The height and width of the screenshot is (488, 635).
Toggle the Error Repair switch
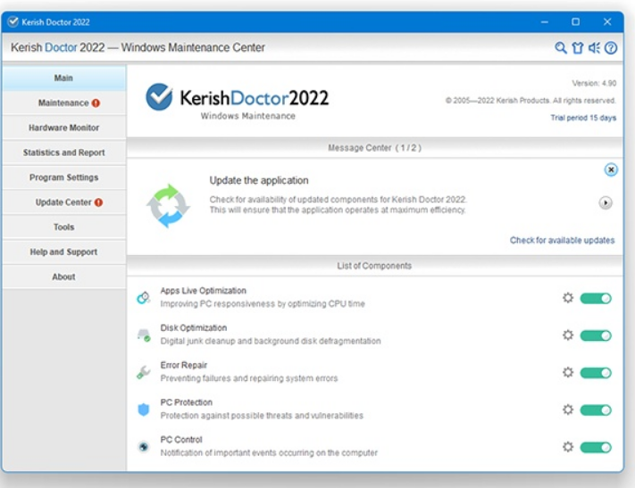pyautogui.click(x=596, y=373)
